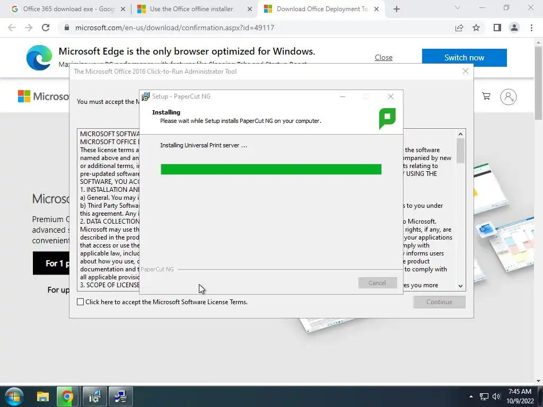Show hidden system tray icons
This screenshot has height=407, width=543.
click(x=471, y=396)
